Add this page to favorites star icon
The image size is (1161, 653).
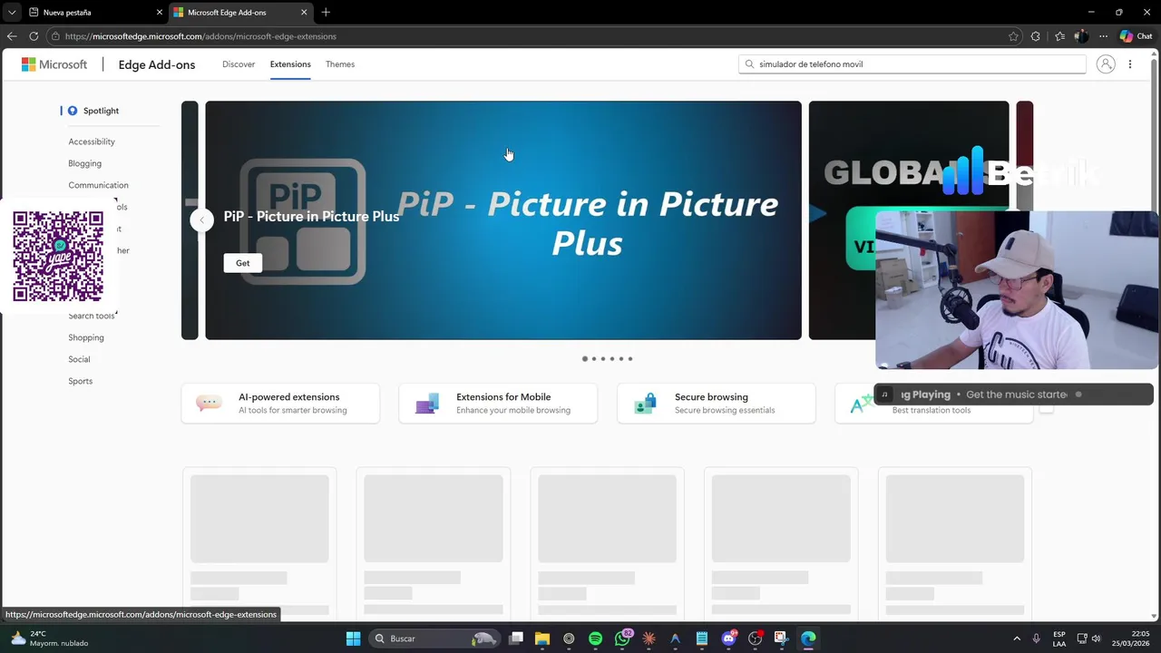point(1013,36)
